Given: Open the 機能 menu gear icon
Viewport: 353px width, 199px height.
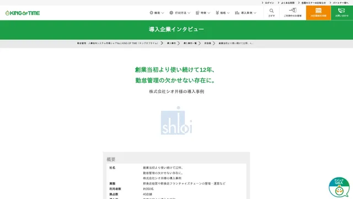Looking at the screenshot, I should tap(151, 13).
